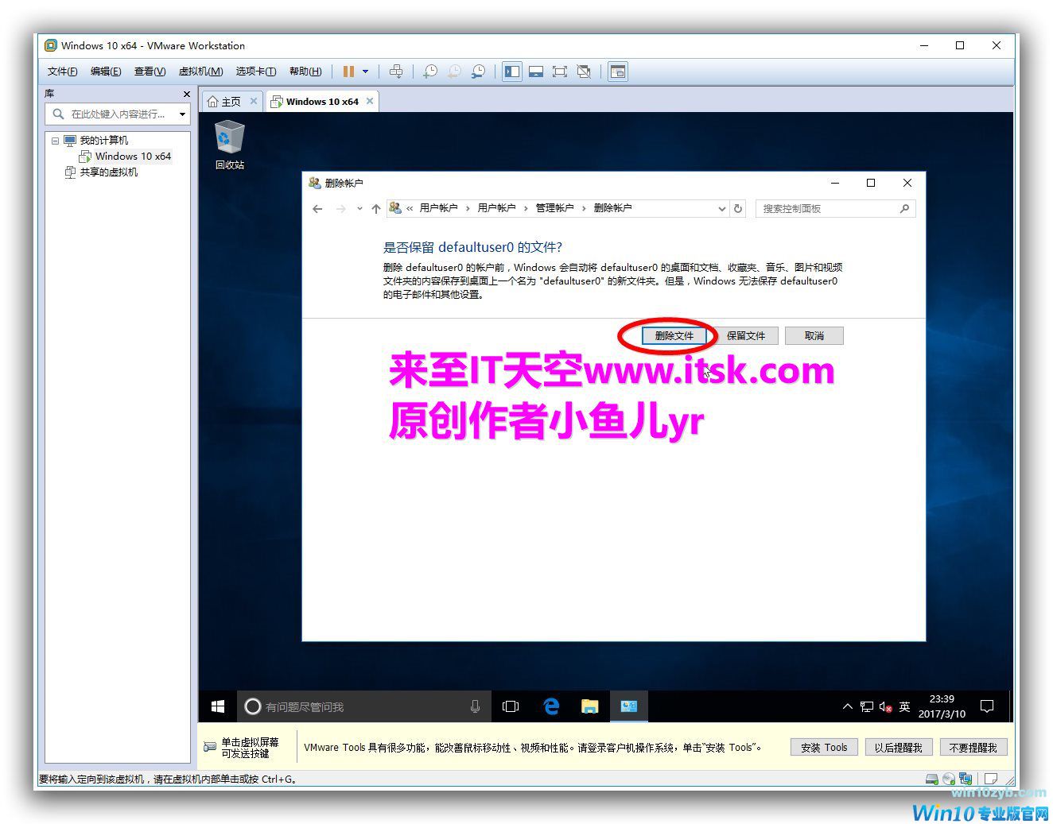
Task: Close the Windows 10 x64 tab
Action: 370,101
